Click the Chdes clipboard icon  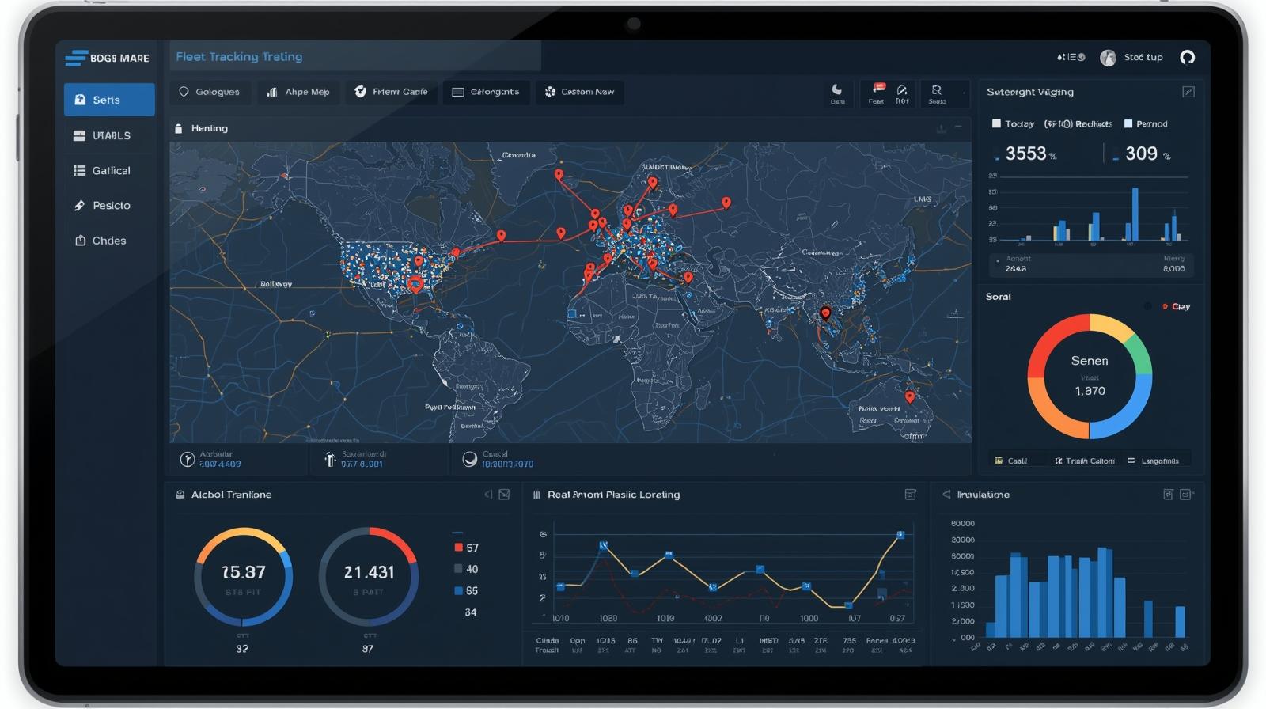point(80,241)
